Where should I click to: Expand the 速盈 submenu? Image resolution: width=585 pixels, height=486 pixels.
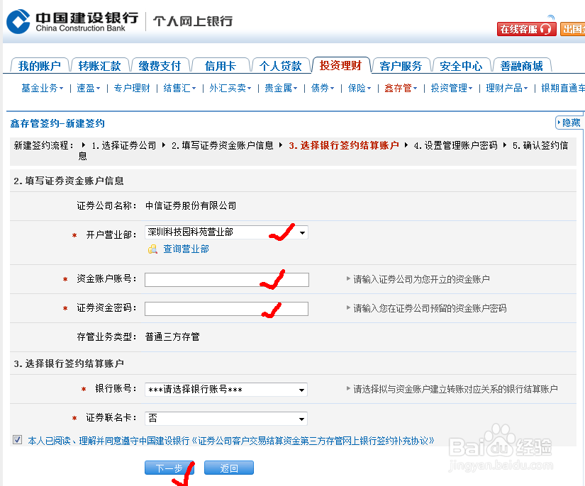(89, 89)
